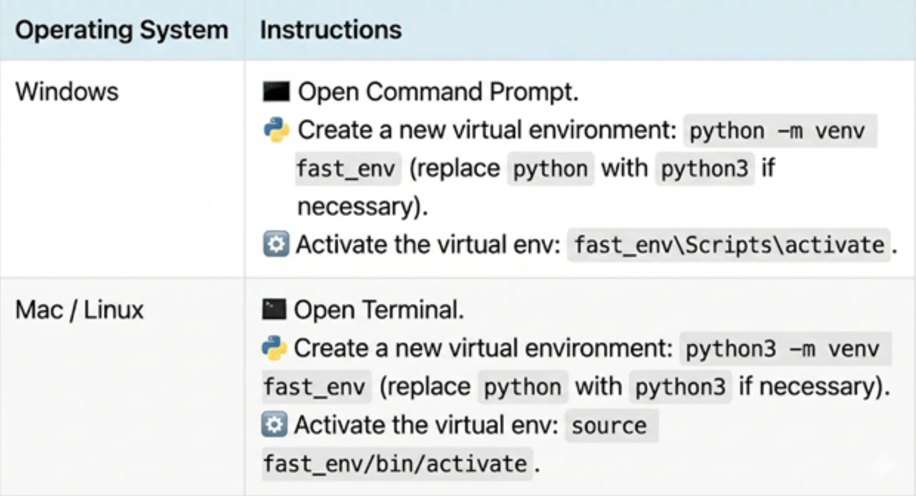Click the 'fast_env' code in Windows row
Viewport: 916px width, 496px height.
pos(347,169)
